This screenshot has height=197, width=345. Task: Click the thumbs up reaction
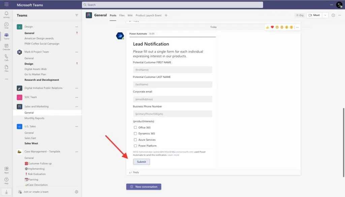[x=267, y=27]
